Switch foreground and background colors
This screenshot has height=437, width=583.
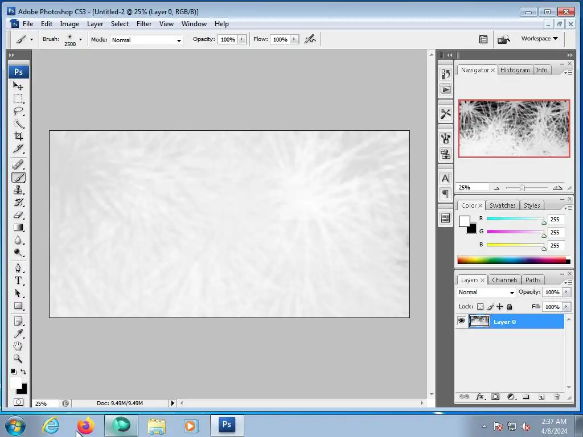[x=23, y=371]
